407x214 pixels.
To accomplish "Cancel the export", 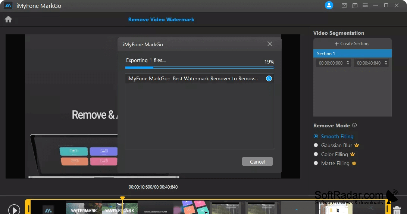I will point(257,162).
